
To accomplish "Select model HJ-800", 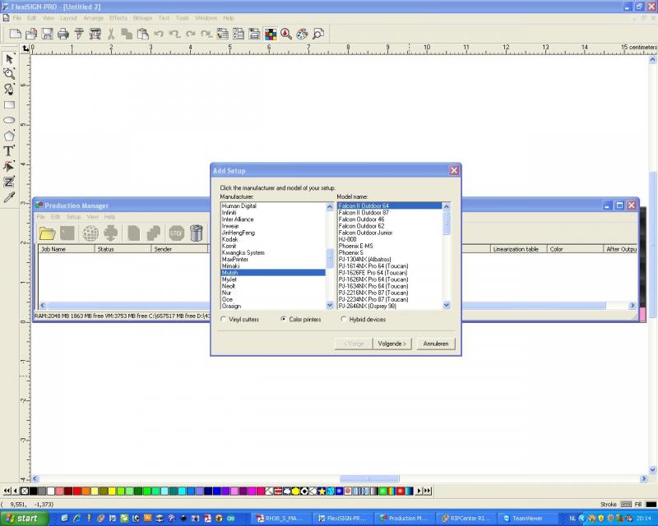I will click(389, 239).
